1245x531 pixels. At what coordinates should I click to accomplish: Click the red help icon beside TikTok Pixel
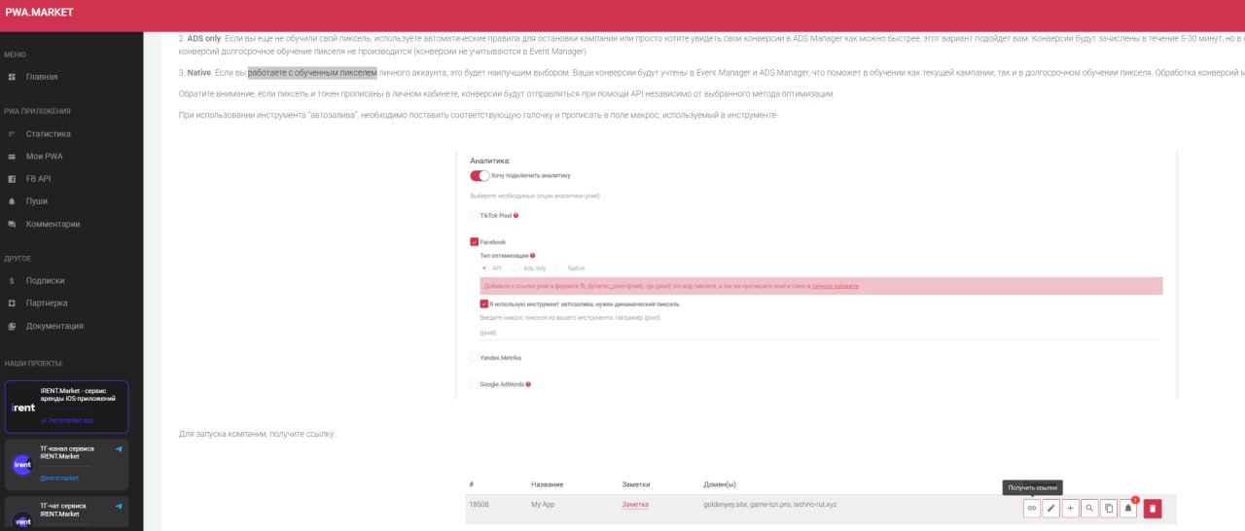(x=516, y=216)
